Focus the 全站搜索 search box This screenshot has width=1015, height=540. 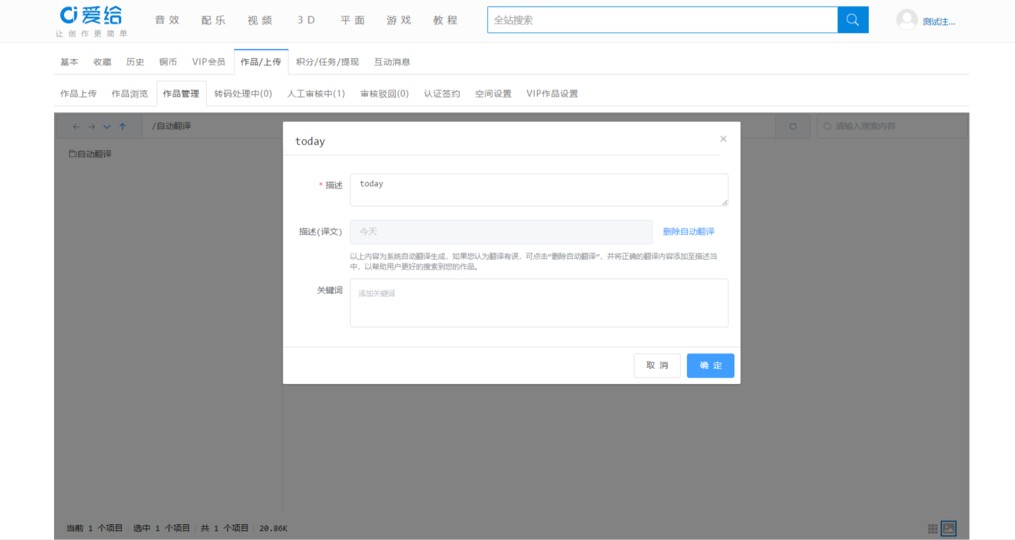pyautogui.click(x=663, y=20)
